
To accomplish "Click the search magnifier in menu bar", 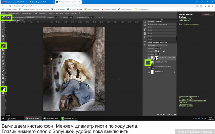I will [x=80, y=13].
